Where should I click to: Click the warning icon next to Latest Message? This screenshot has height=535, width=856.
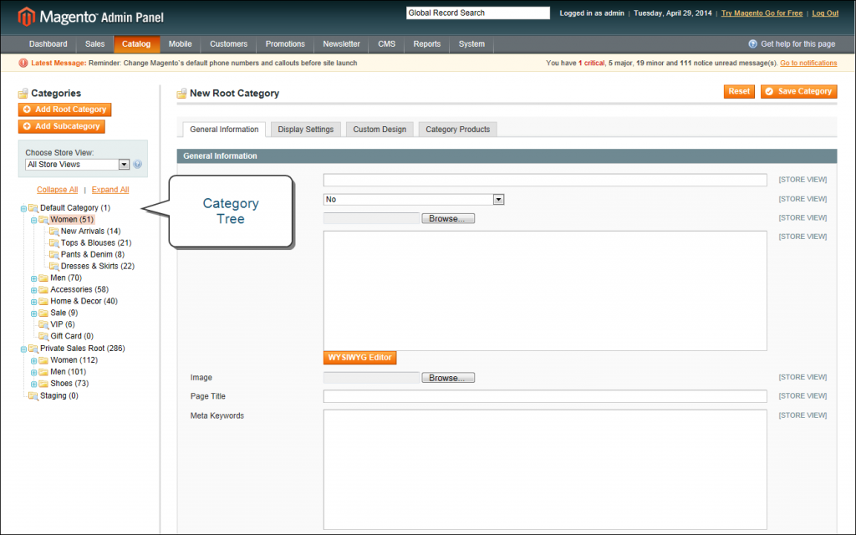pyautogui.click(x=23, y=63)
